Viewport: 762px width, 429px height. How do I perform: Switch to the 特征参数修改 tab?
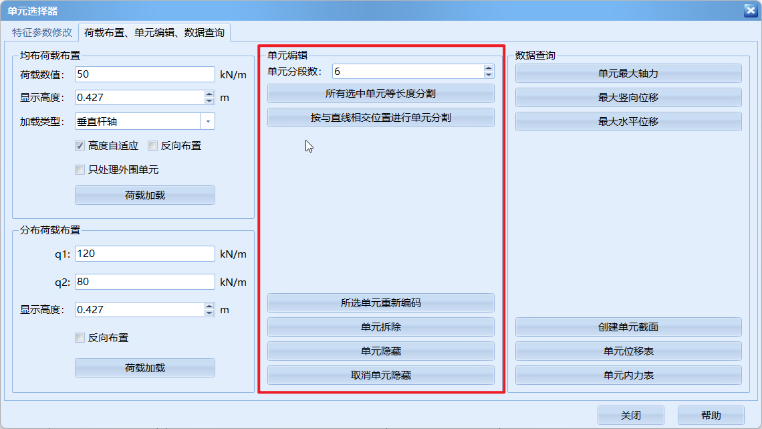coord(41,32)
